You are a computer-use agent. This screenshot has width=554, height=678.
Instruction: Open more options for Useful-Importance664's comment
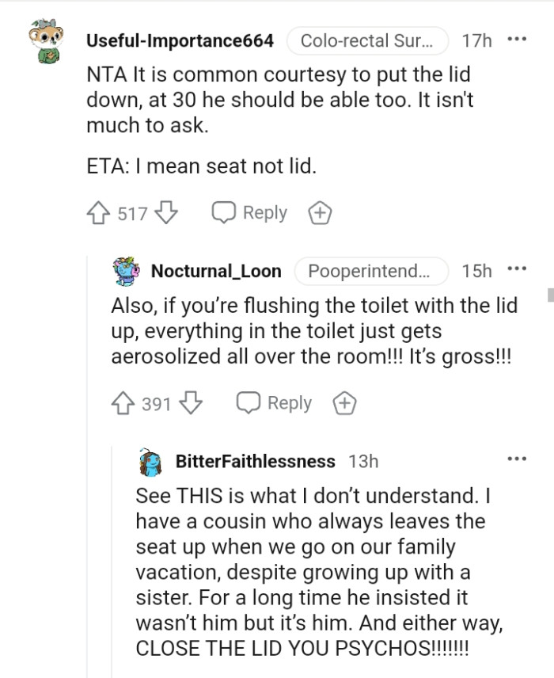[x=517, y=38]
